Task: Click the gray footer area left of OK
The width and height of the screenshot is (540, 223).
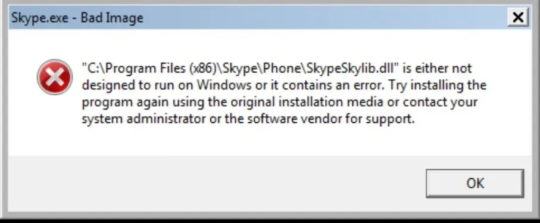Action: click(x=217, y=182)
